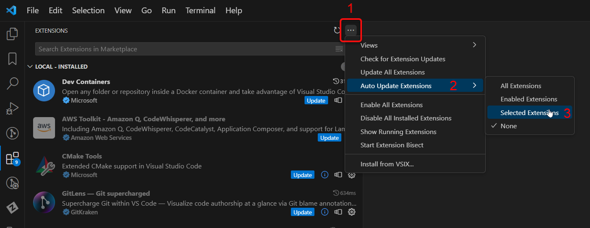This screenshot has height=228, width=590.
Task: Open the Auto Update Extensions submenu
Action: click(x=415, y=86)
